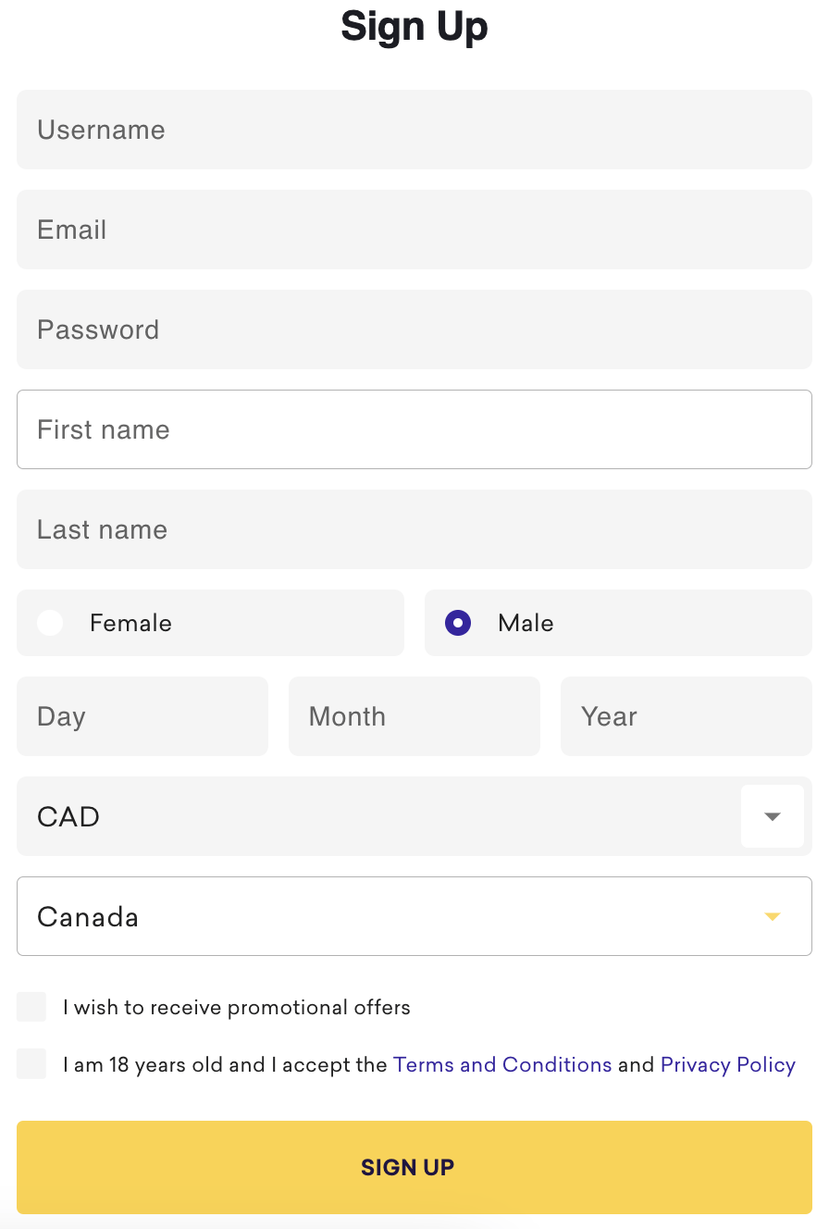
Task: Check the 18 years old agreement box
Action: [x=31, y=1064]
